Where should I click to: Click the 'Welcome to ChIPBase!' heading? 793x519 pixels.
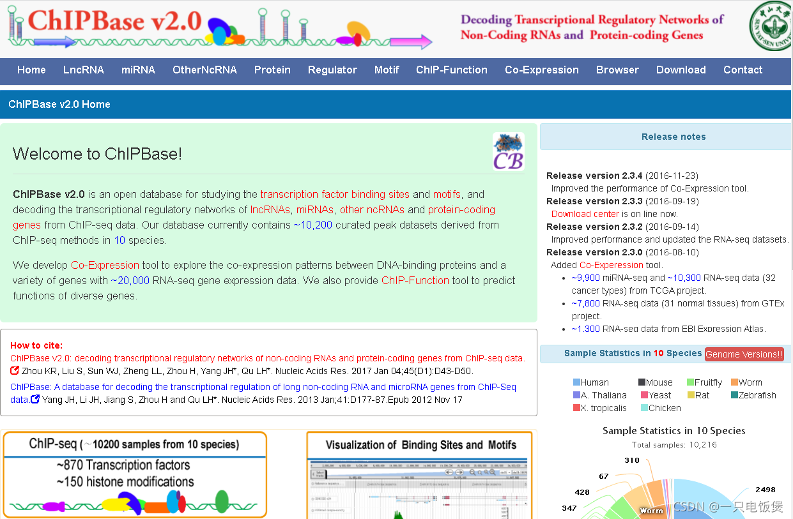click(x=97, y=154)
